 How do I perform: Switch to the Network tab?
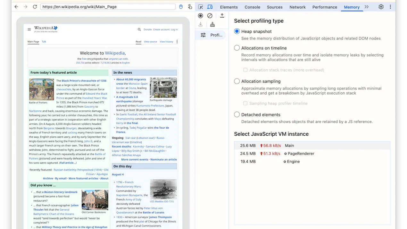coord(297,7)
